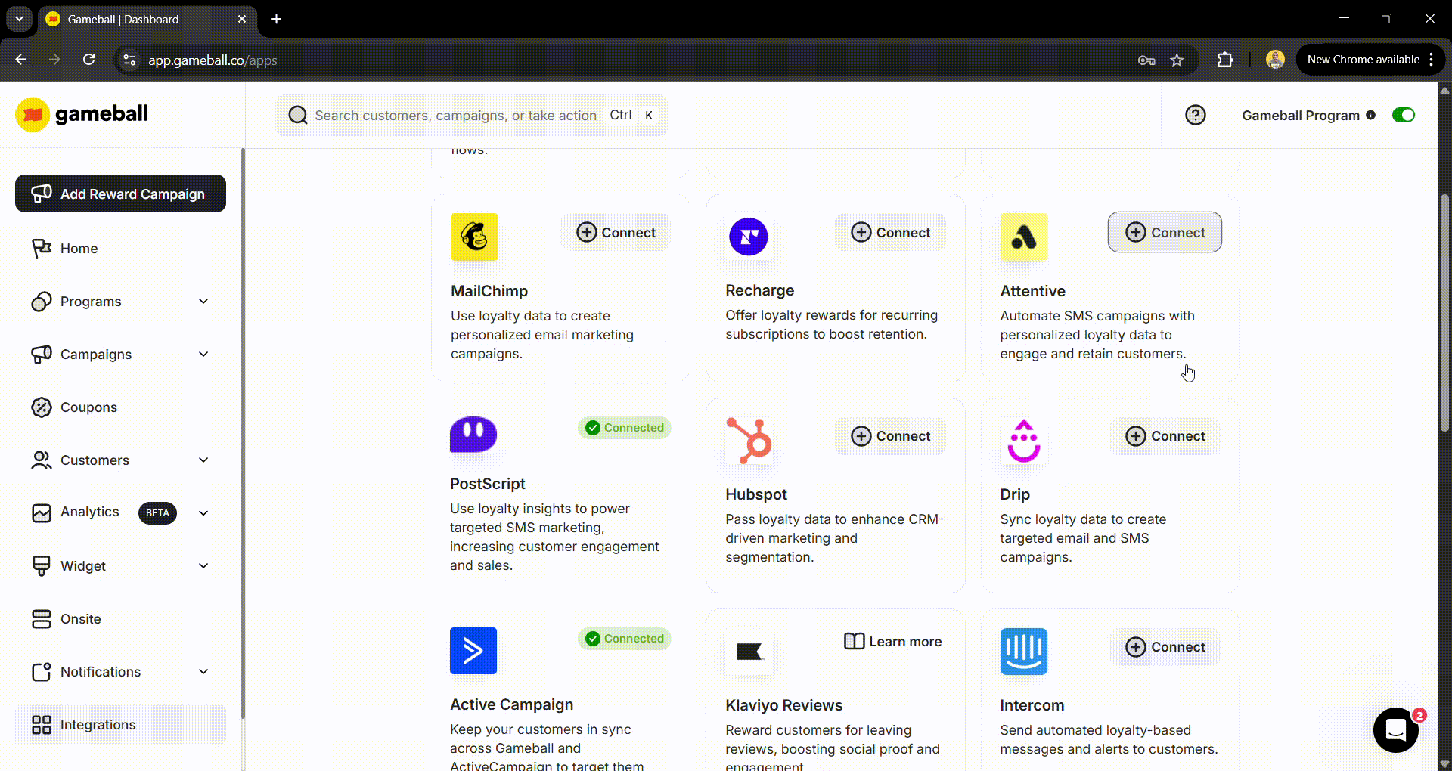Open the password key icon

[1146, 60]
